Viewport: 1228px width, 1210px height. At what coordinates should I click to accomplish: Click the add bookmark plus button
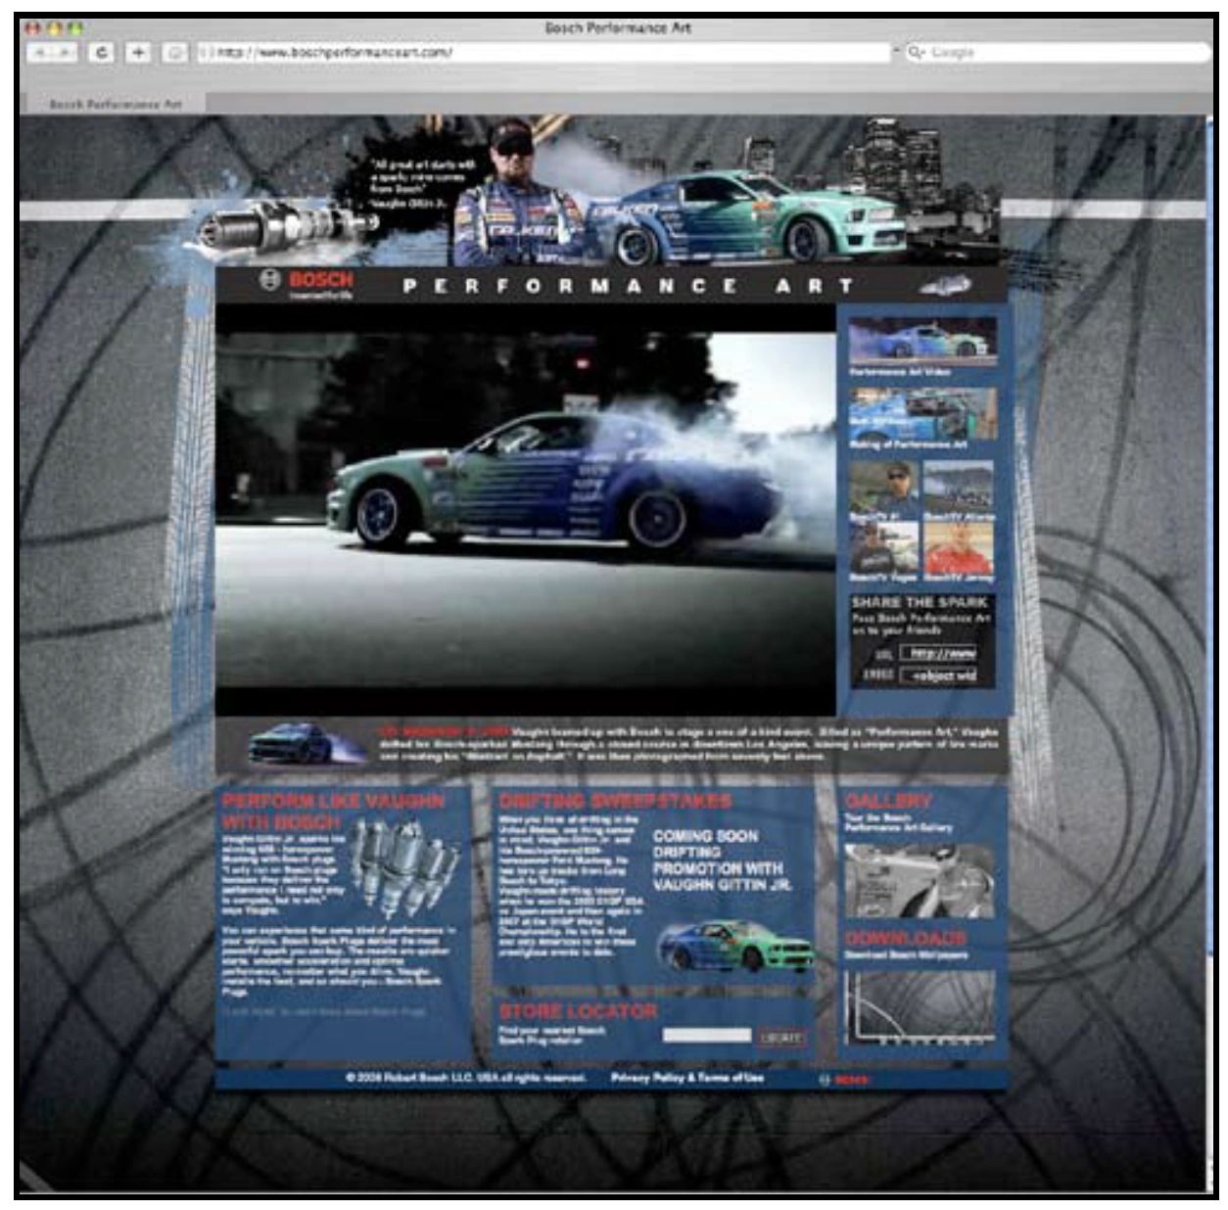coord(140,53)
